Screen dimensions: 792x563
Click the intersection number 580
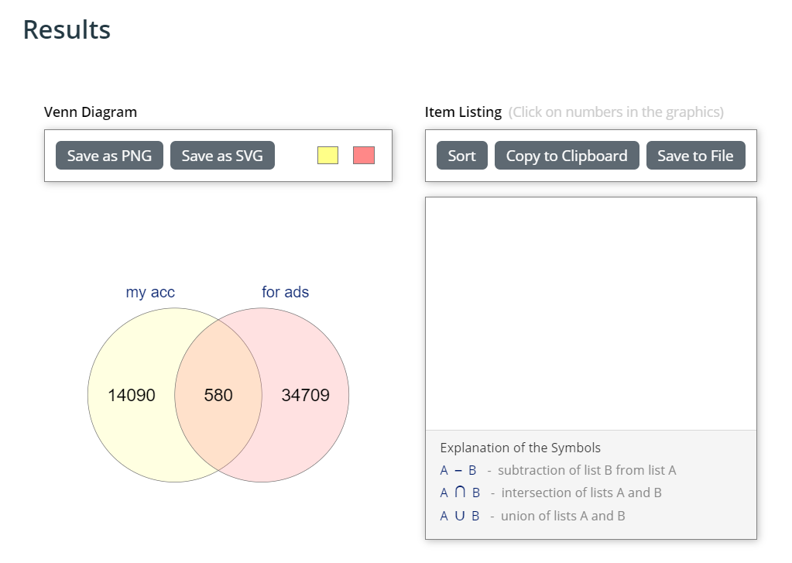[x=218, y=396]
